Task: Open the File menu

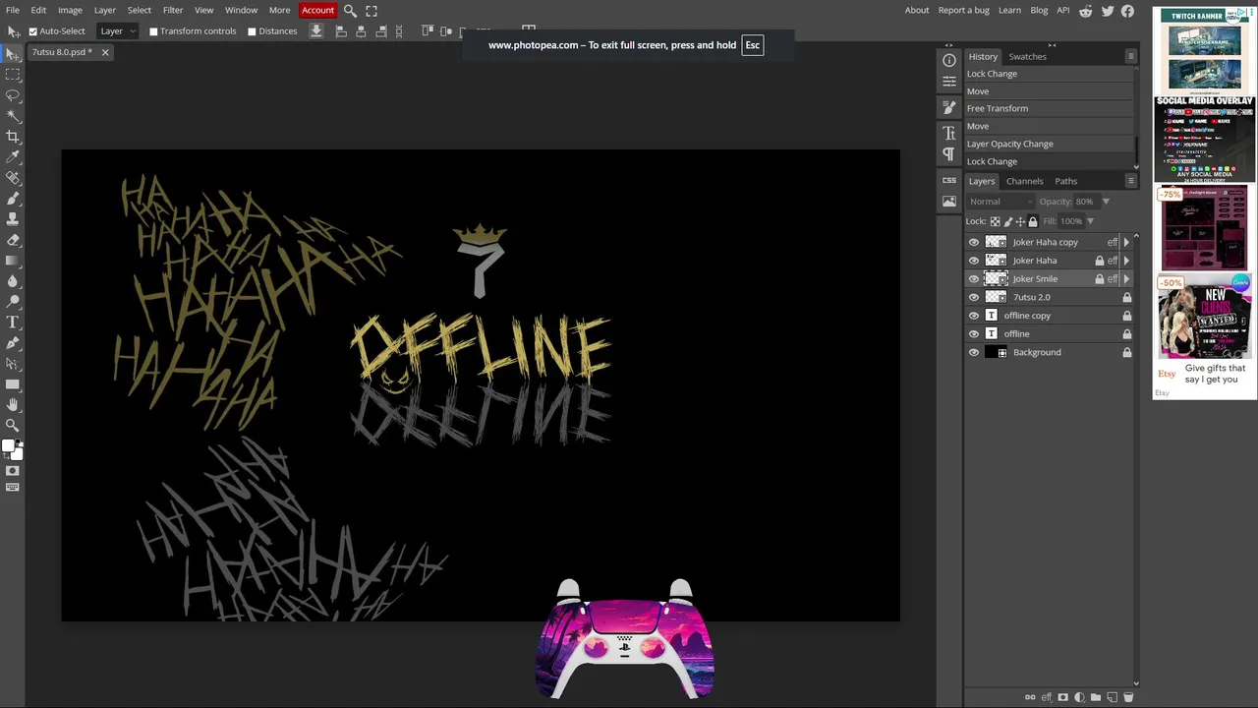Action: click(12, 10)
